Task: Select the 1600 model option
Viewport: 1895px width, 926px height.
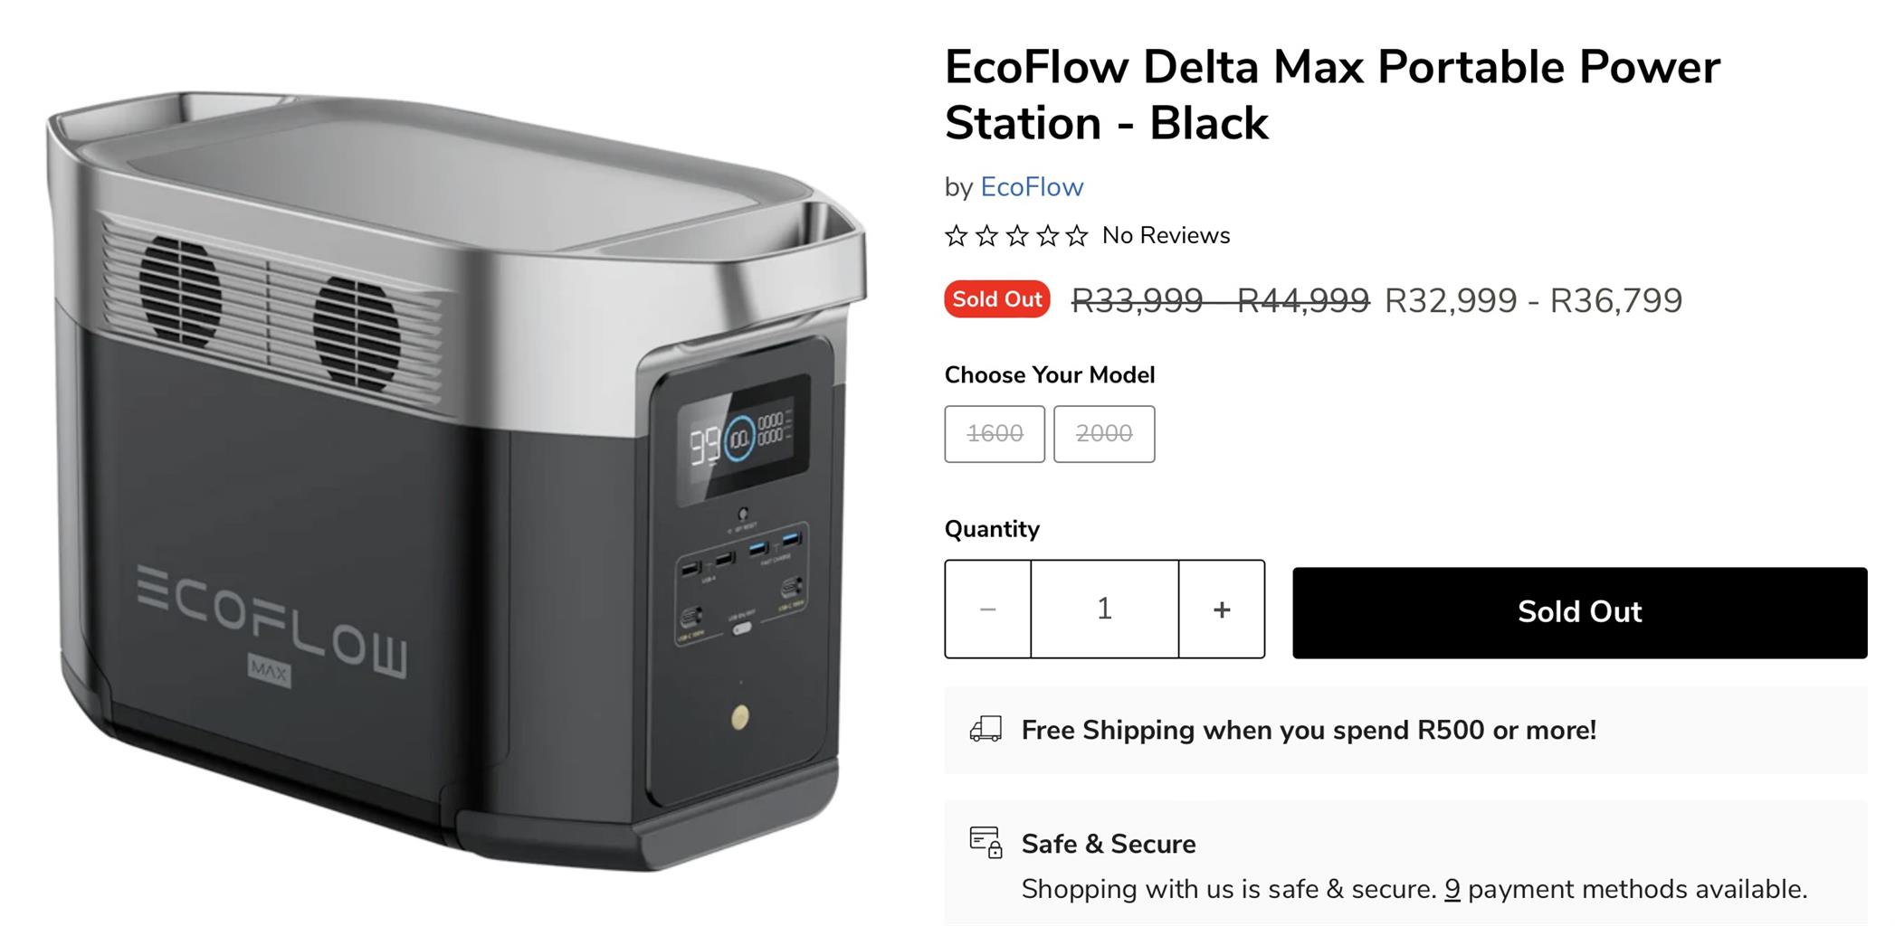Action: 995,434
